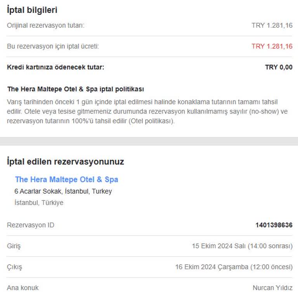
Task: Click the address 6 Acarlar Sokak
Action: 63,191
